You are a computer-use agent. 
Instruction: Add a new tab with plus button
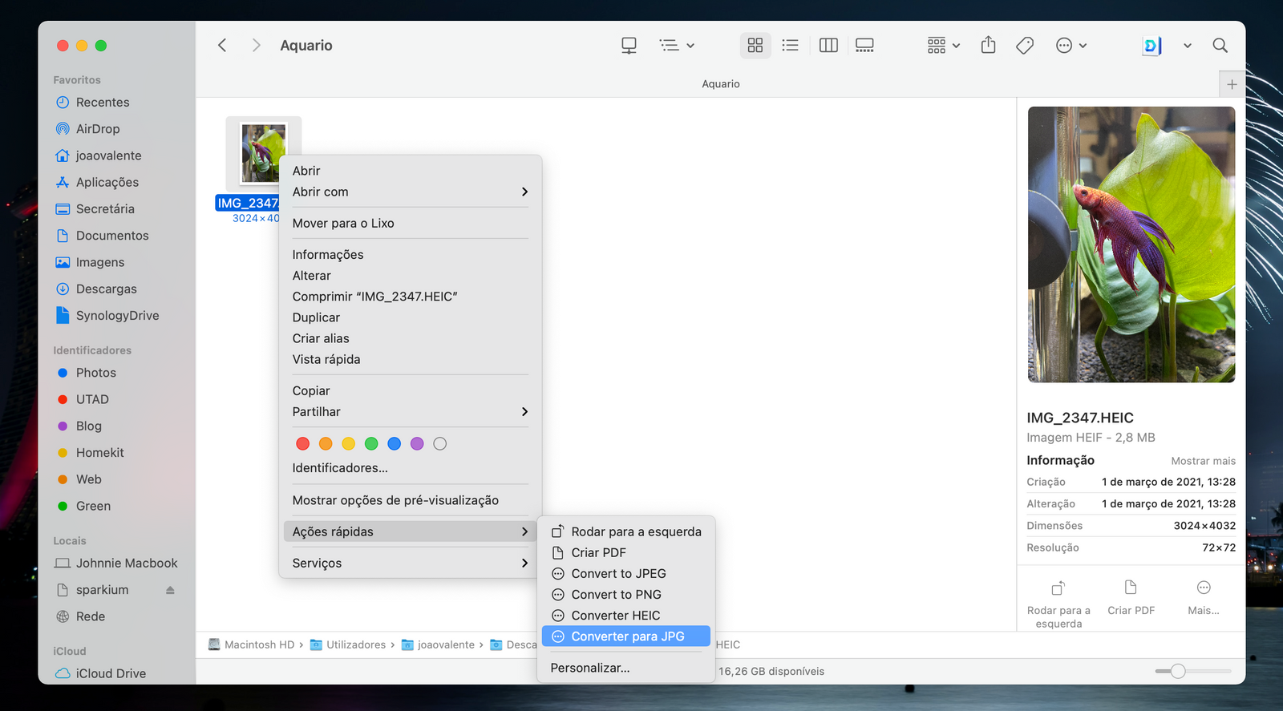[1232, 84]
